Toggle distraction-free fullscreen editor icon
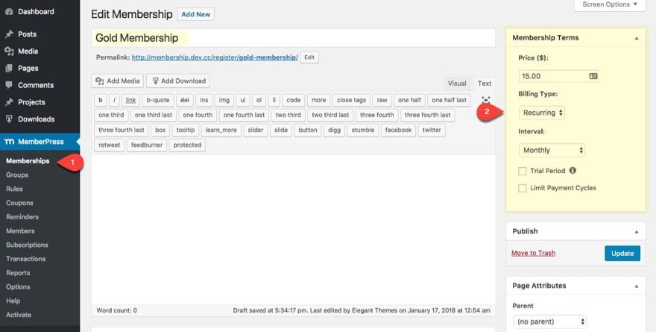This screenshot has height=332, width=656. tap(485, 100)
